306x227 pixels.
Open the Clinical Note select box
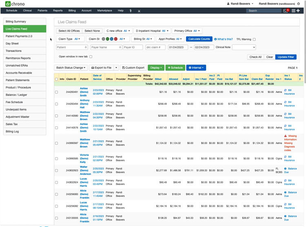(x=244, y=47)
